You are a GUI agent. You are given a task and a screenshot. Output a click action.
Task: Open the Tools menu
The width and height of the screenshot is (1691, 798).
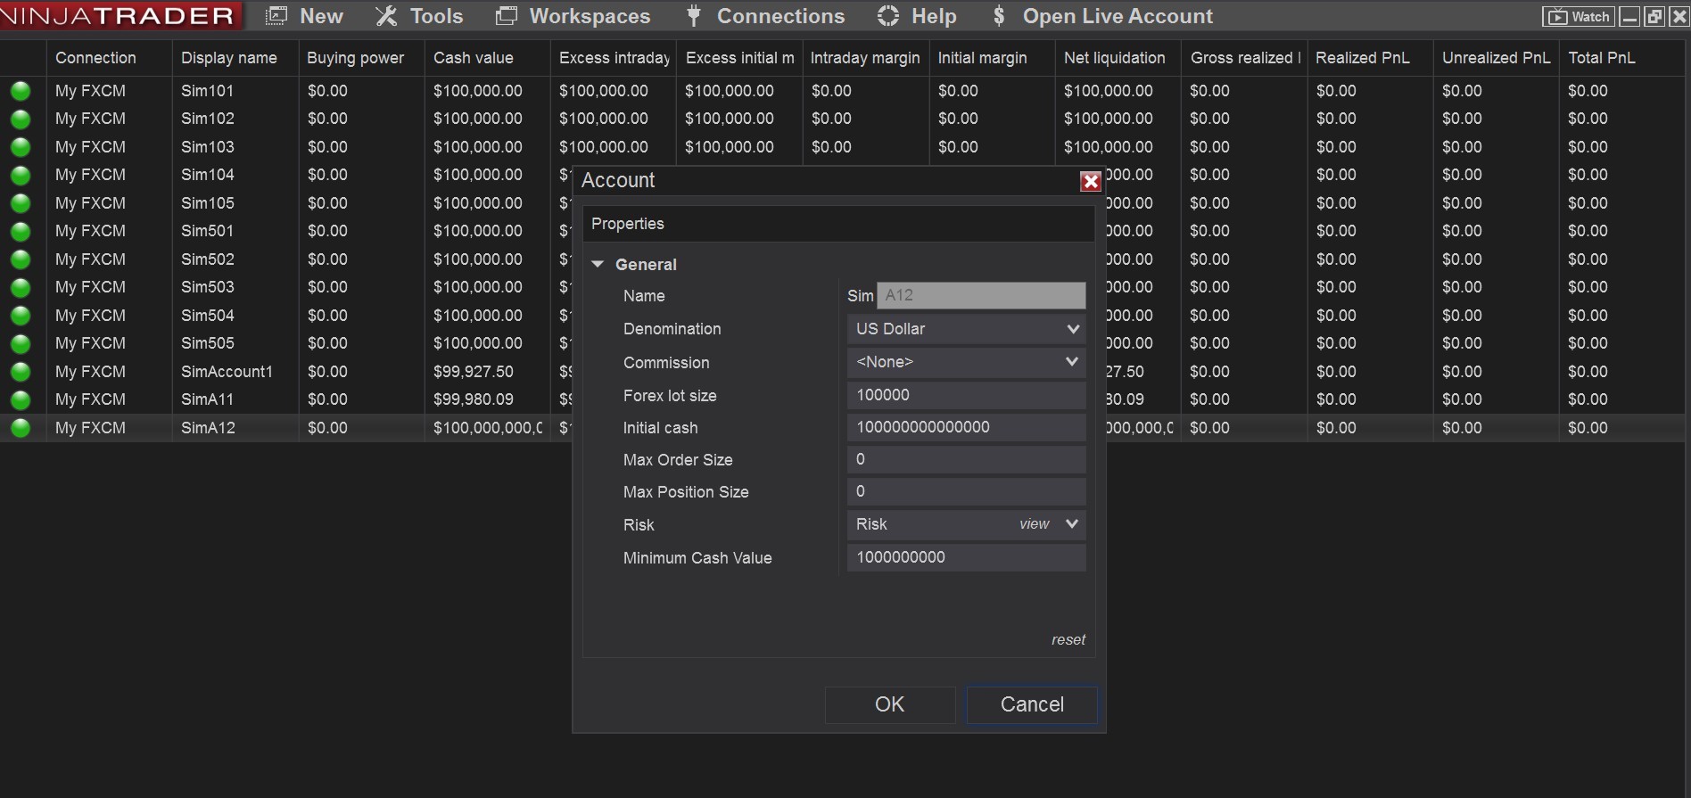(x=435, y=16)
